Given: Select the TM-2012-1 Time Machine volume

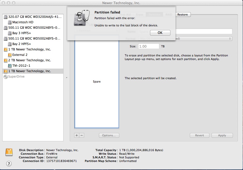Looking at the screenshot, I should 33,66.
